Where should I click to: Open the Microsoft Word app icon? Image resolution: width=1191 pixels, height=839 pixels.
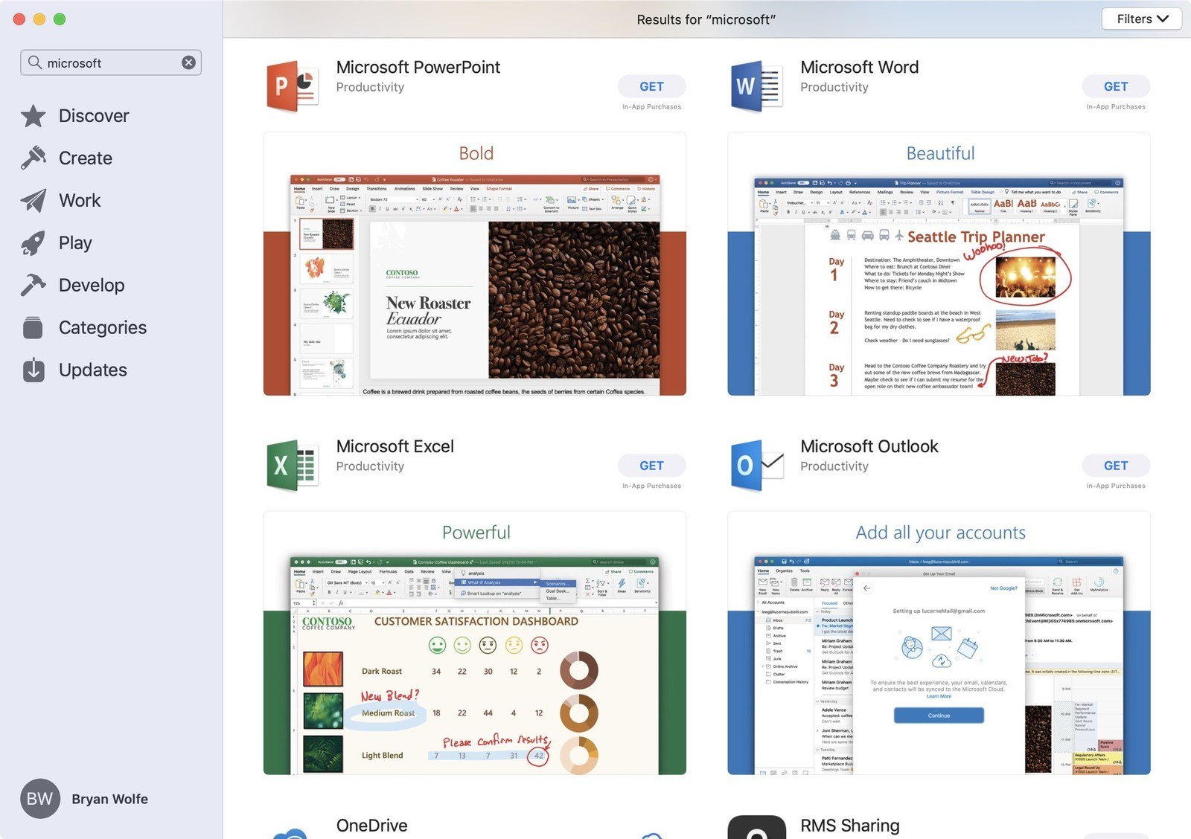click(x=757, y=86)
